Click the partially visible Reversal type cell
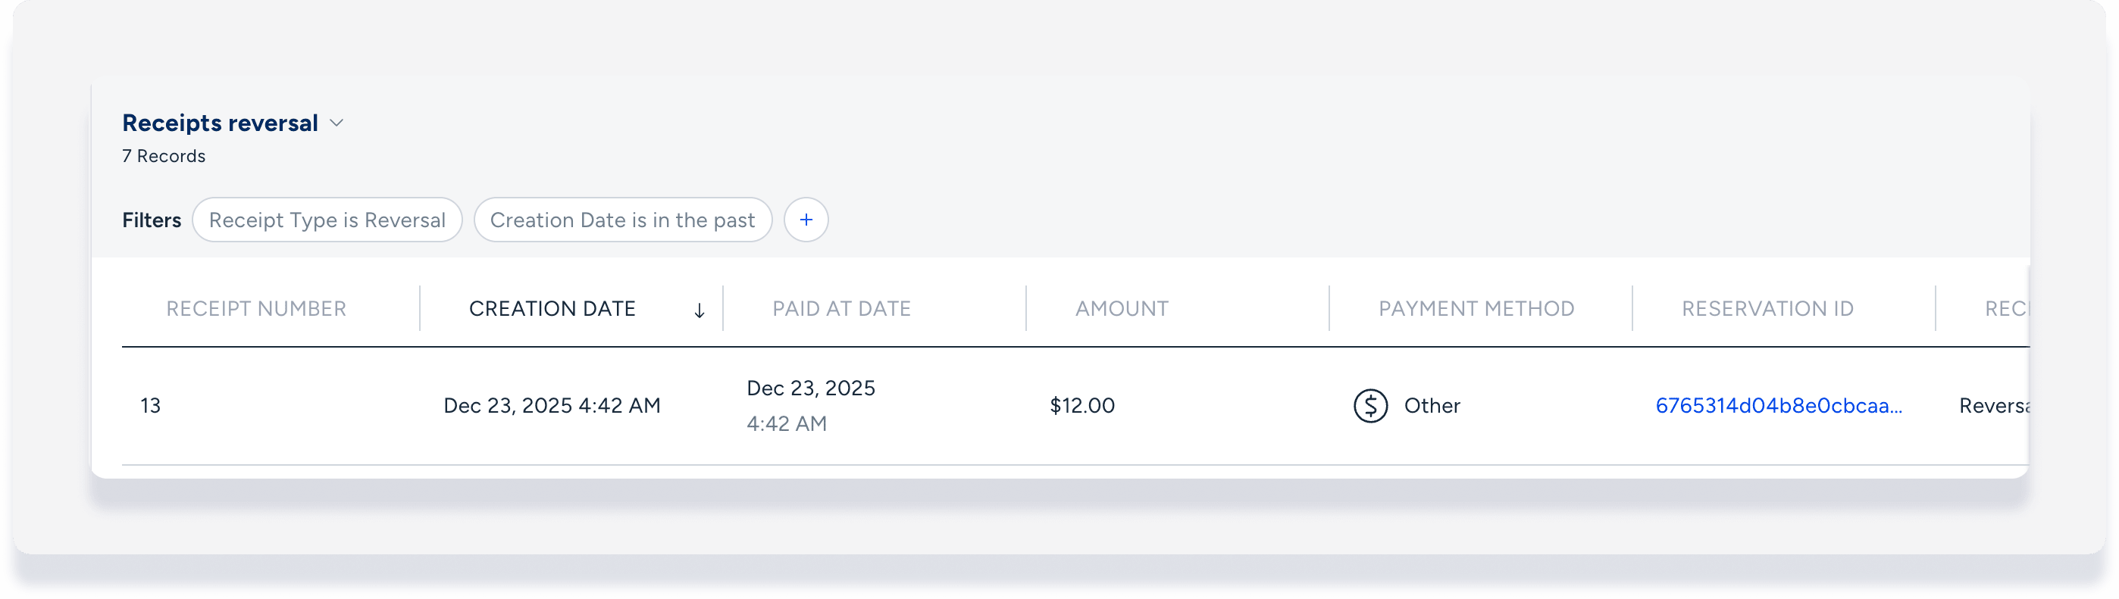This screenshot has width=2119, height=599. [x=1994, y=406]
